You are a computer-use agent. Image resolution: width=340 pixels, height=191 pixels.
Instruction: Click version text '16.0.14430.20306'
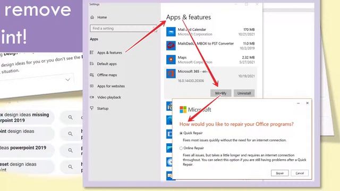click(191, 81)
